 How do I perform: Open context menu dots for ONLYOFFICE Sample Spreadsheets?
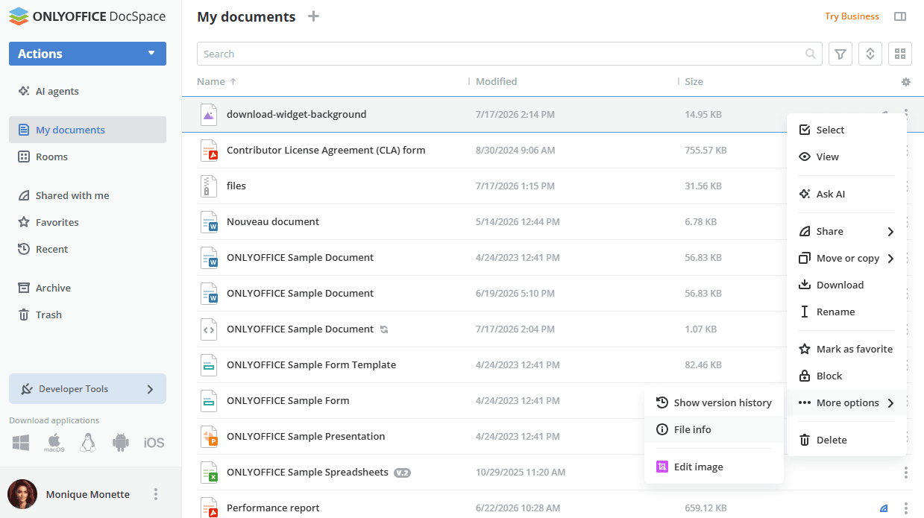tap(906, 473)
